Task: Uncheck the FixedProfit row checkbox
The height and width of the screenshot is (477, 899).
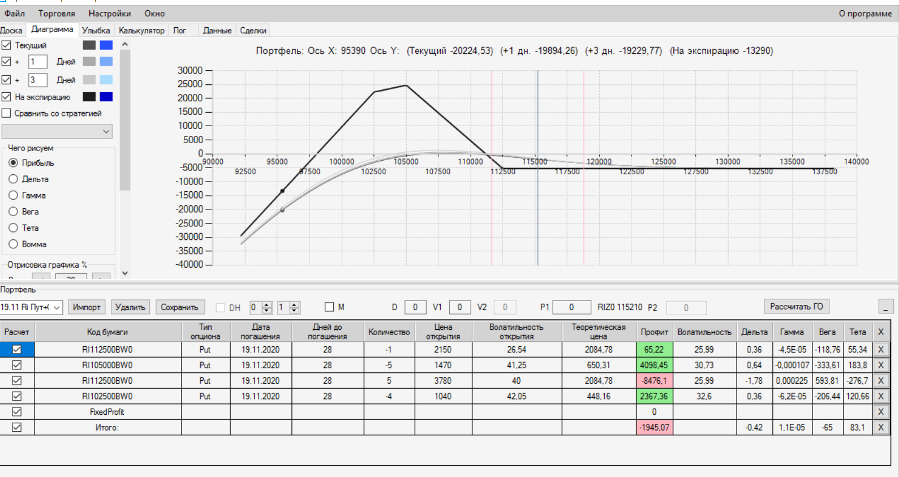Action: tap(17, 412)
